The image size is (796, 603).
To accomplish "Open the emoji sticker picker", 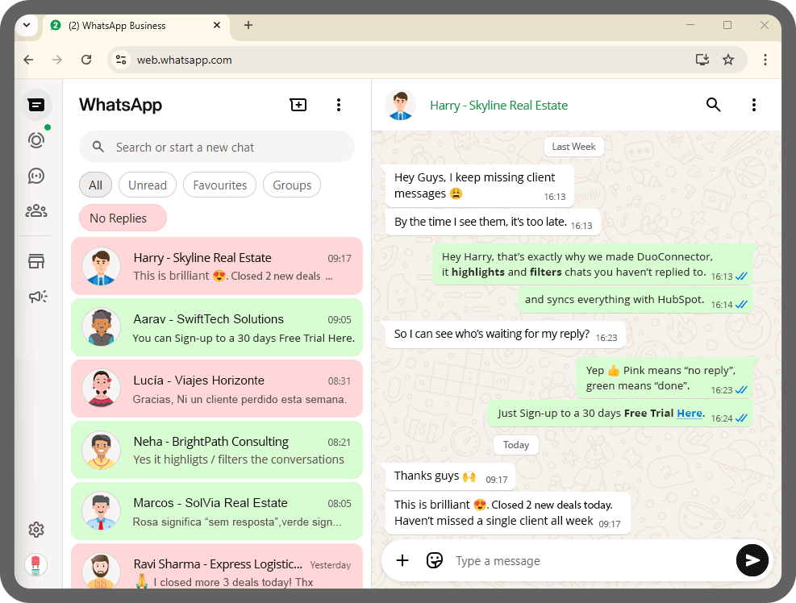I will [435, 560].
